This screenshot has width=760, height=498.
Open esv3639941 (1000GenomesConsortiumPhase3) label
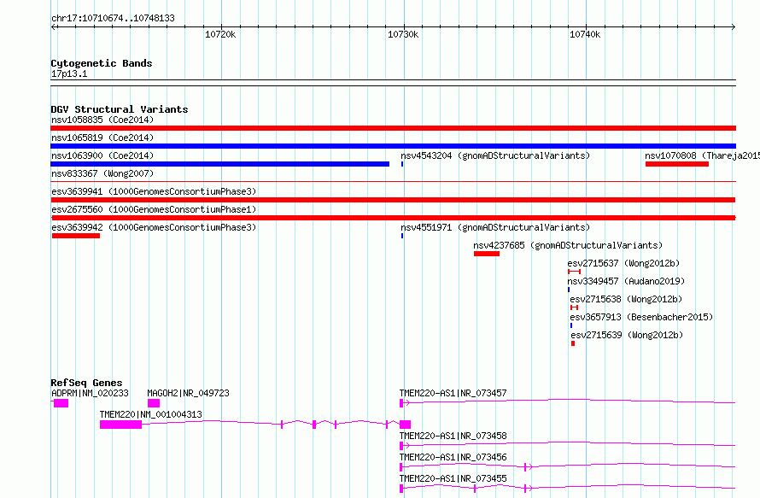154,191
